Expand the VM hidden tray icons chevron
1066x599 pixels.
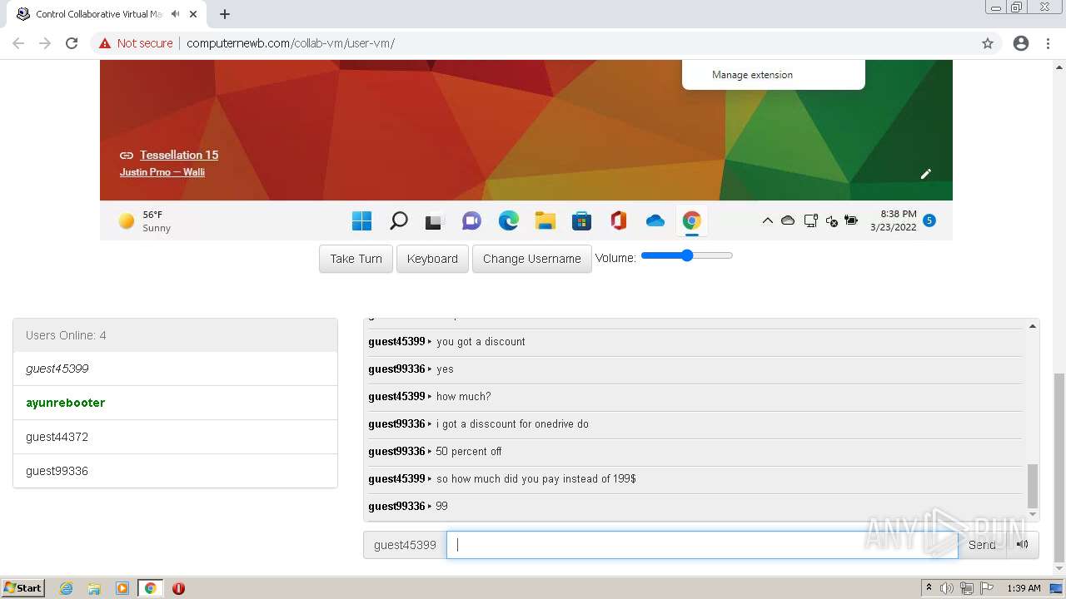pos(767,220)
